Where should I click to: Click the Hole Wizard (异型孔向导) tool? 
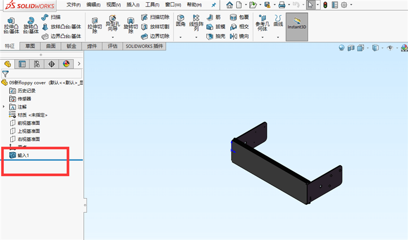click(x=113, y=23)
